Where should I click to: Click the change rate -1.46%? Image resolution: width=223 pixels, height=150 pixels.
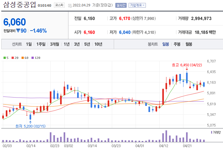[39, 31]
